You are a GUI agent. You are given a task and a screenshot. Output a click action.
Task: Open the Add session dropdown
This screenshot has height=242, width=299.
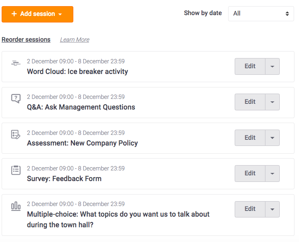click(37, 14)
